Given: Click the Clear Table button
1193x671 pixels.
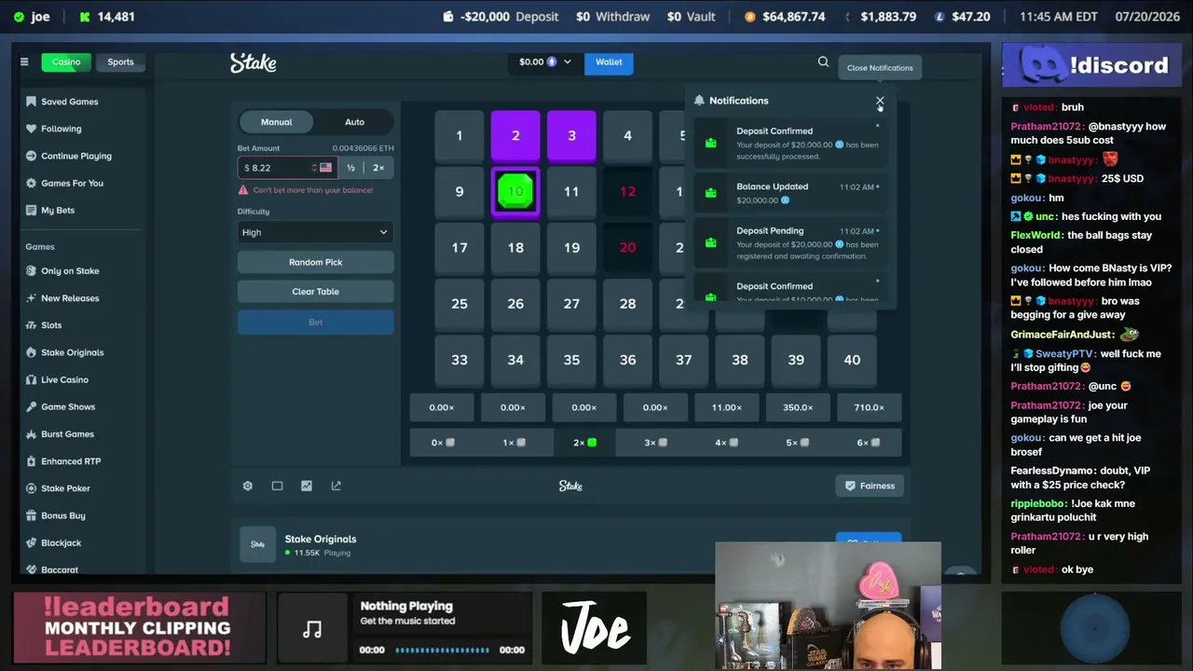Looking at the screenshot, I should (x=316, y=292).
